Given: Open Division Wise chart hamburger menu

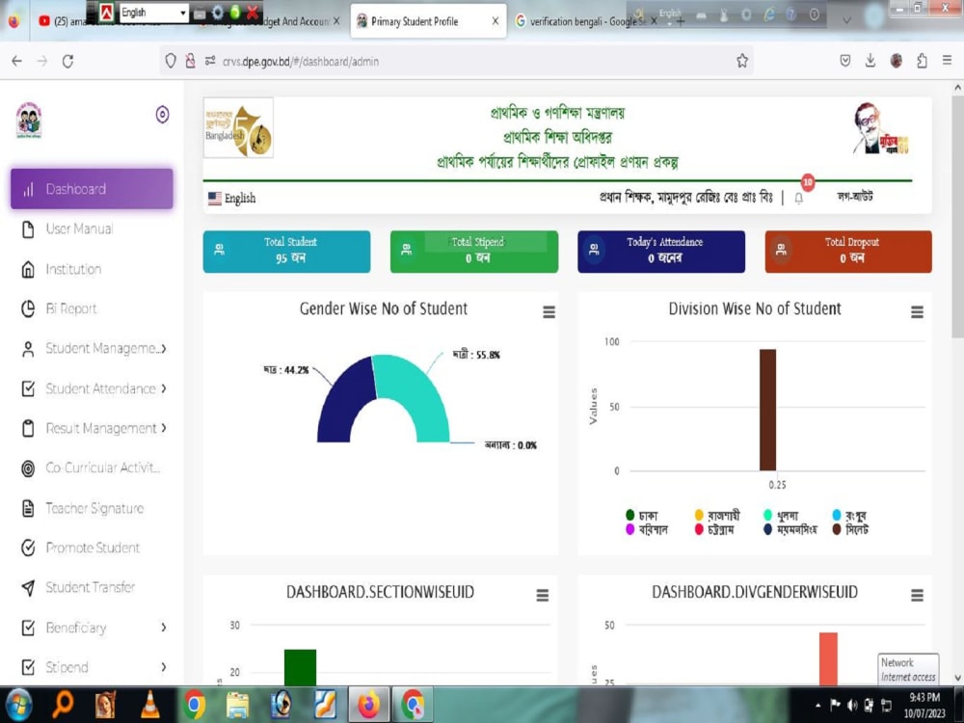Looking at the screenshot, I should (918, 312).
